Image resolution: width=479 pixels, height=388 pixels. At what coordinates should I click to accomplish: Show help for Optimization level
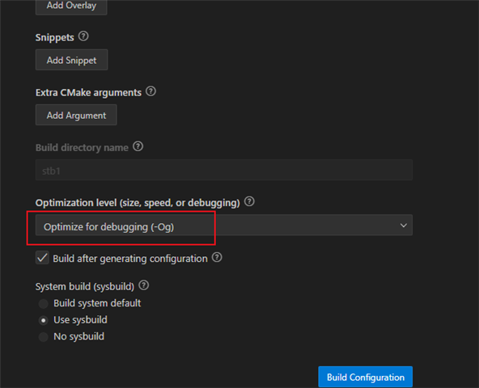coord(249,201)
